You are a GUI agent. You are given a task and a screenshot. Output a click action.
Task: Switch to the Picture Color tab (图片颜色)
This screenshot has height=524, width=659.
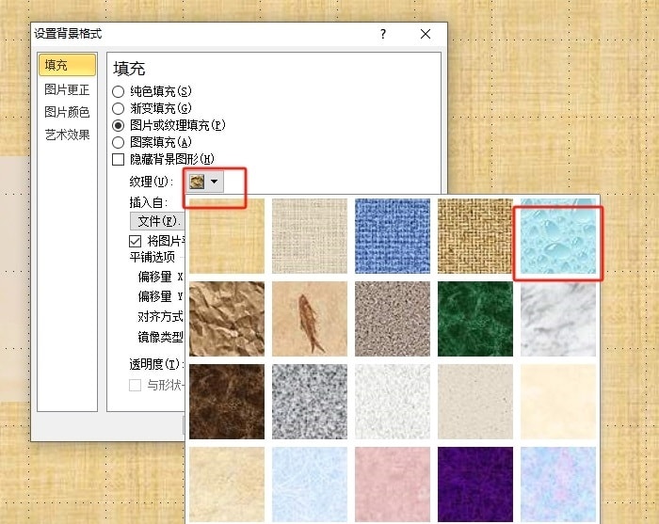(x=67, y=112)
